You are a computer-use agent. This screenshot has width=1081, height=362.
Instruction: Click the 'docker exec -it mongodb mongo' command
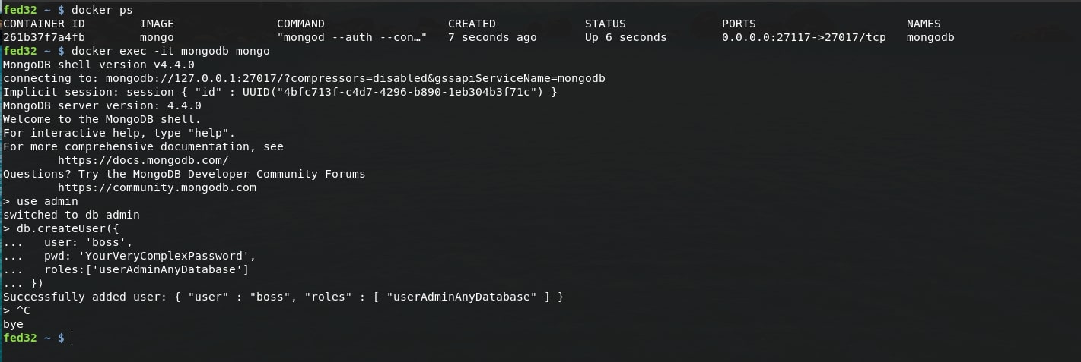point(170,51)
